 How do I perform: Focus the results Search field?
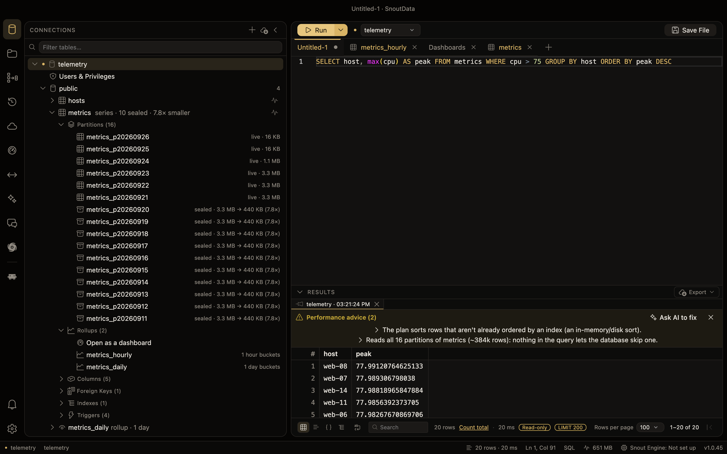[398, 427]
